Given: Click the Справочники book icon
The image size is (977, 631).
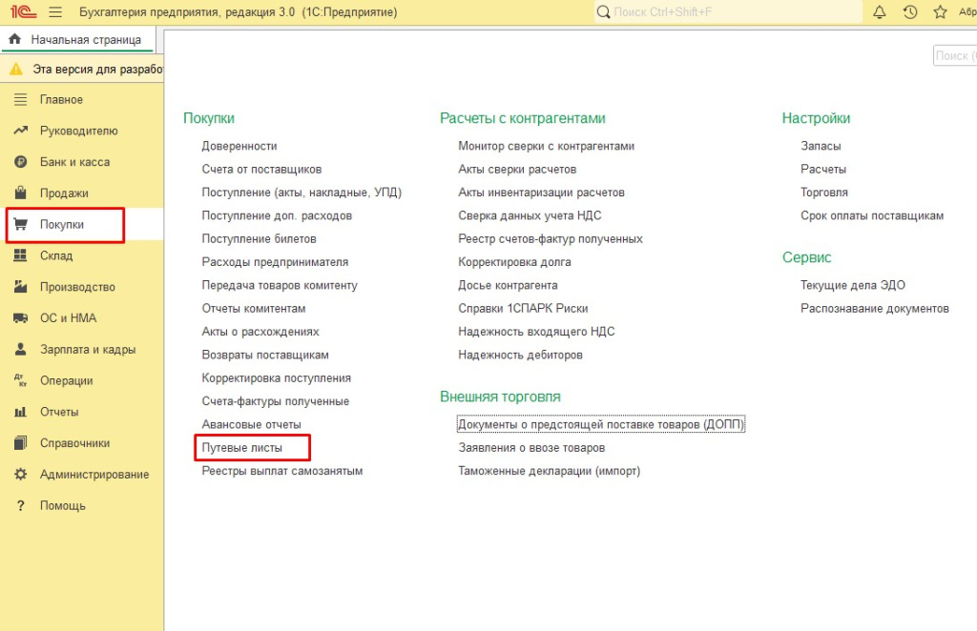Looking at the screenshot, I should 21,443.
